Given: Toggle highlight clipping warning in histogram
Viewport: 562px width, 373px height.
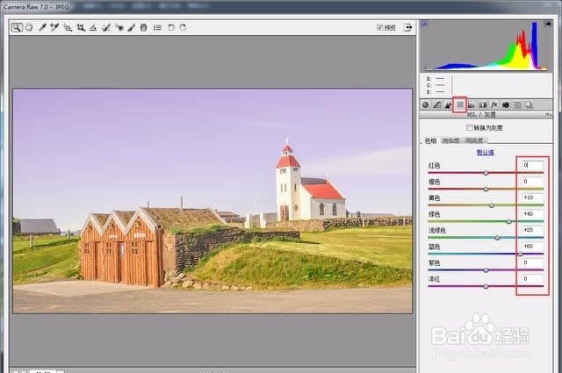Looking at the screenshot, I should [x=548, y=24].
